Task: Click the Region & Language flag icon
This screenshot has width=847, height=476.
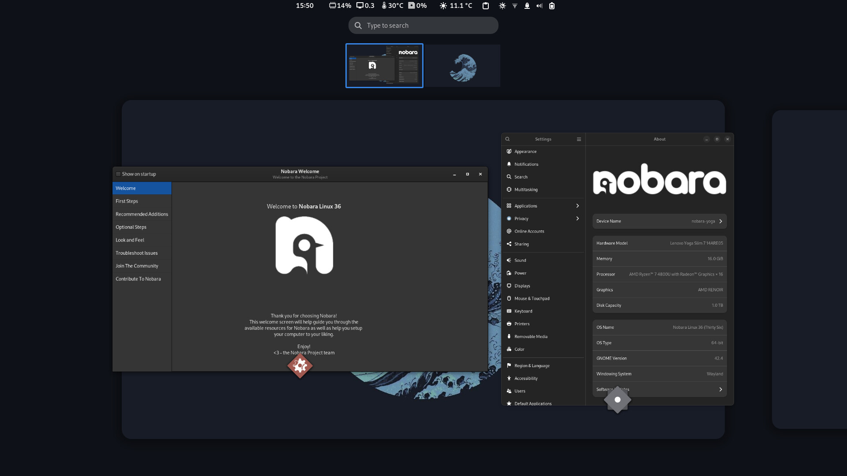Action: point(509,365)
